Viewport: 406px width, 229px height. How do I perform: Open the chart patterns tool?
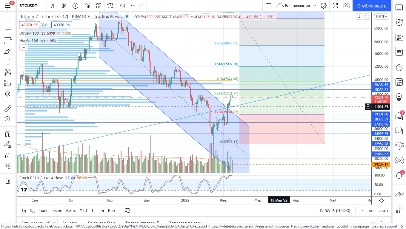pyautogui.click(x=8, y=72)
